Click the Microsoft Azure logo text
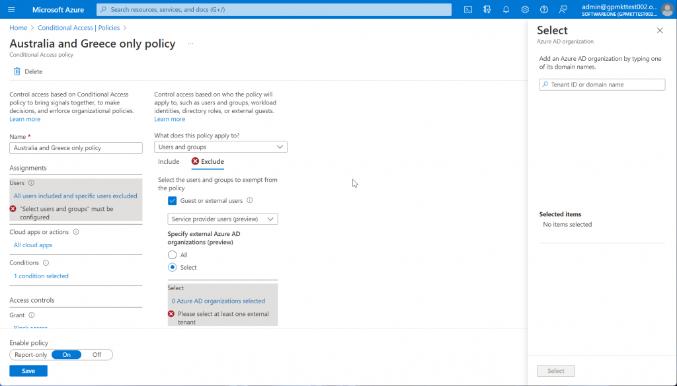The height and width of the screenshot is (386, 677). coord(58,9)
